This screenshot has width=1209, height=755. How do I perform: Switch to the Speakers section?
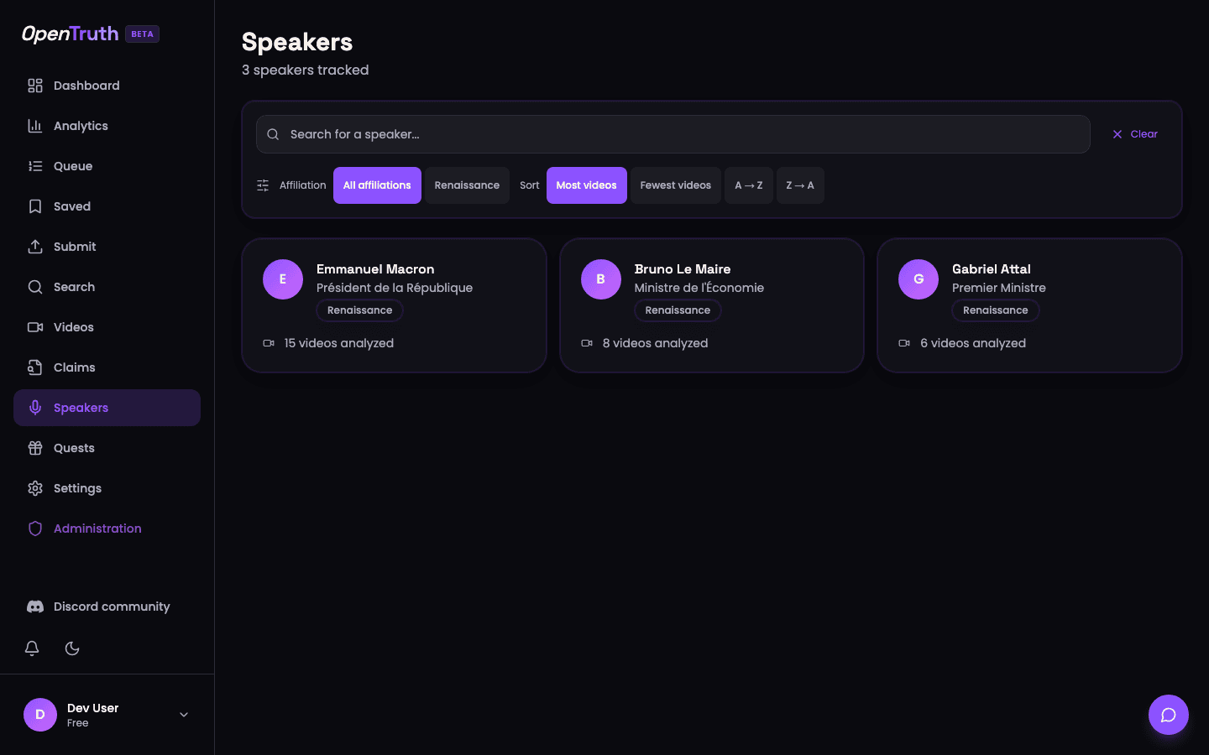[x=81, y=407]
